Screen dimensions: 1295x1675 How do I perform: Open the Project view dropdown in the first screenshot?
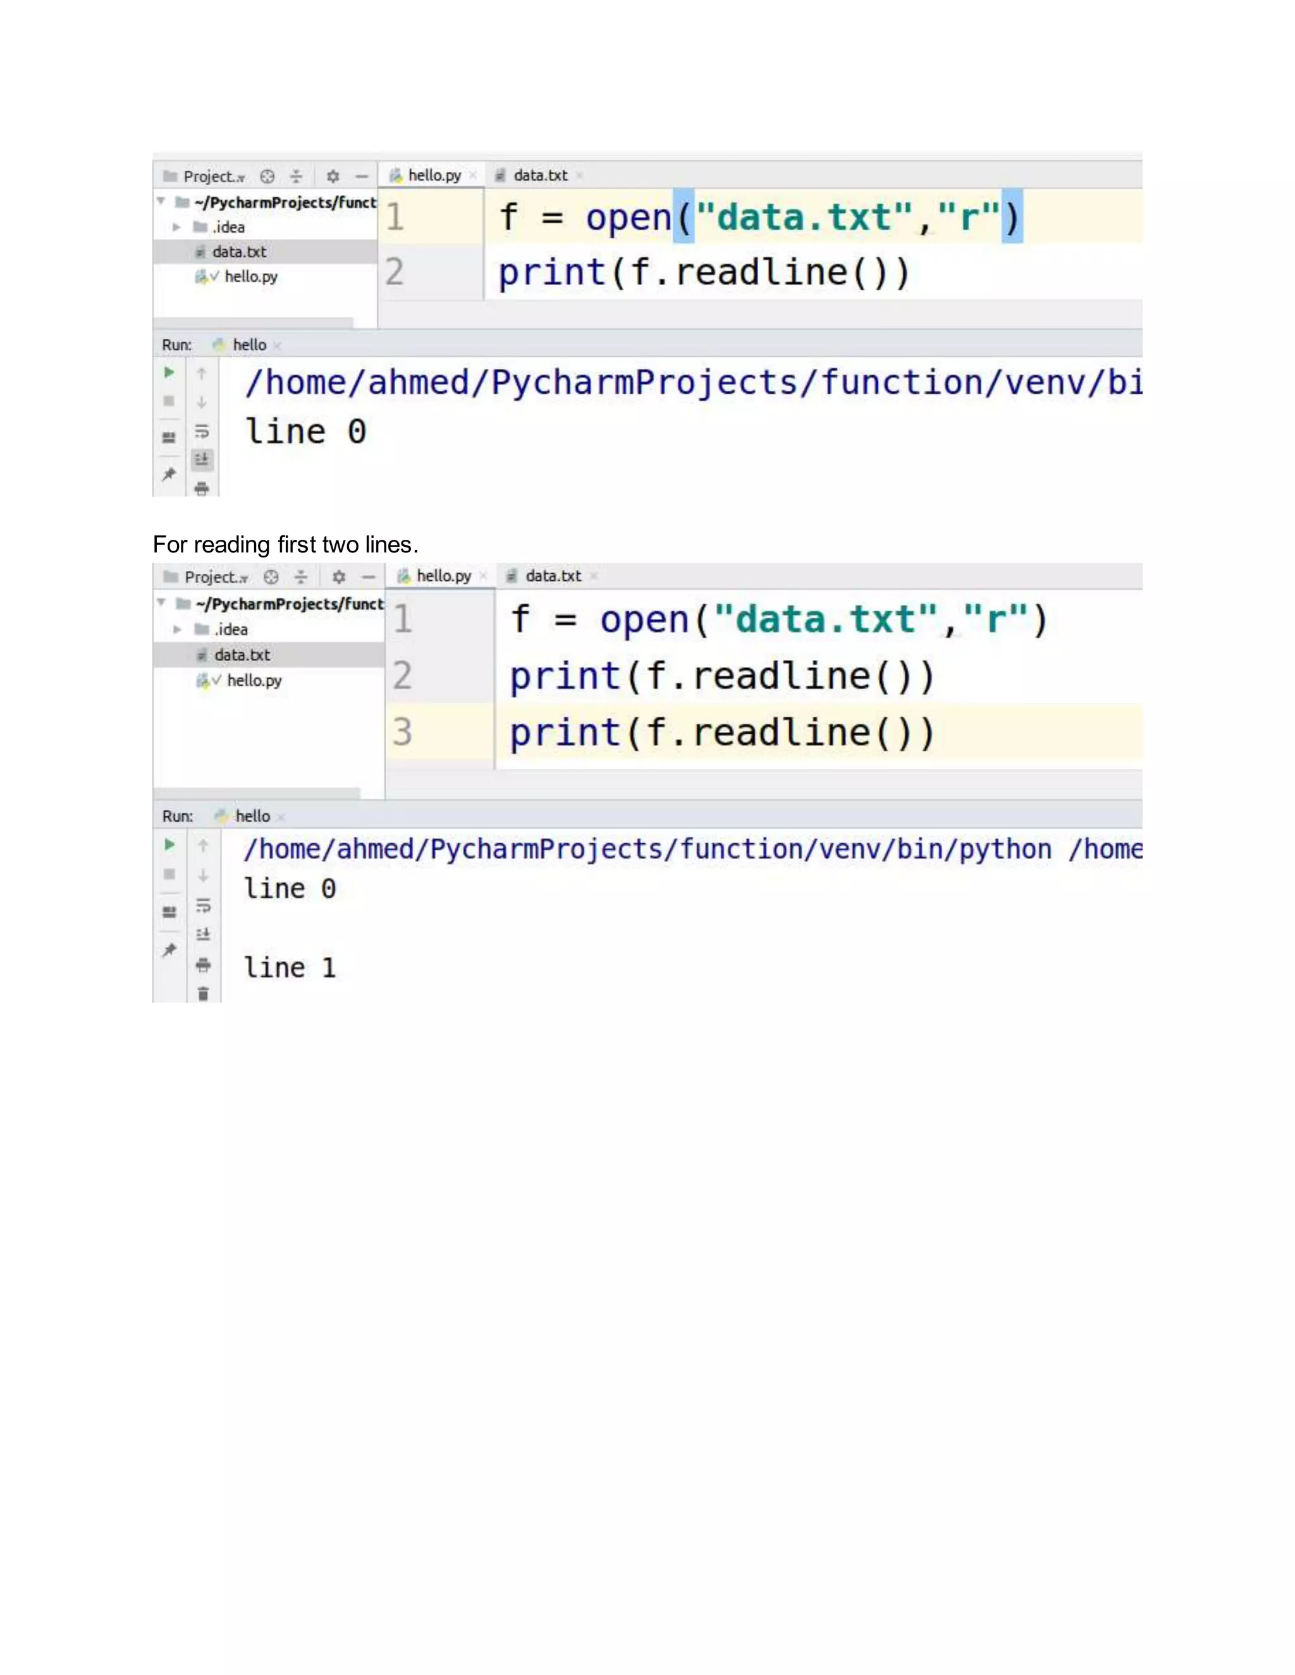(x=214, y=176)
